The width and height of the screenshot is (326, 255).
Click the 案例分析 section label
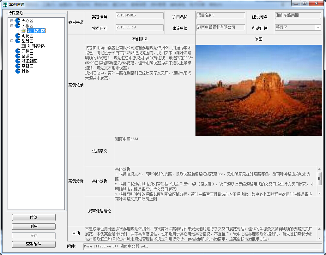(x=76, y=181)
